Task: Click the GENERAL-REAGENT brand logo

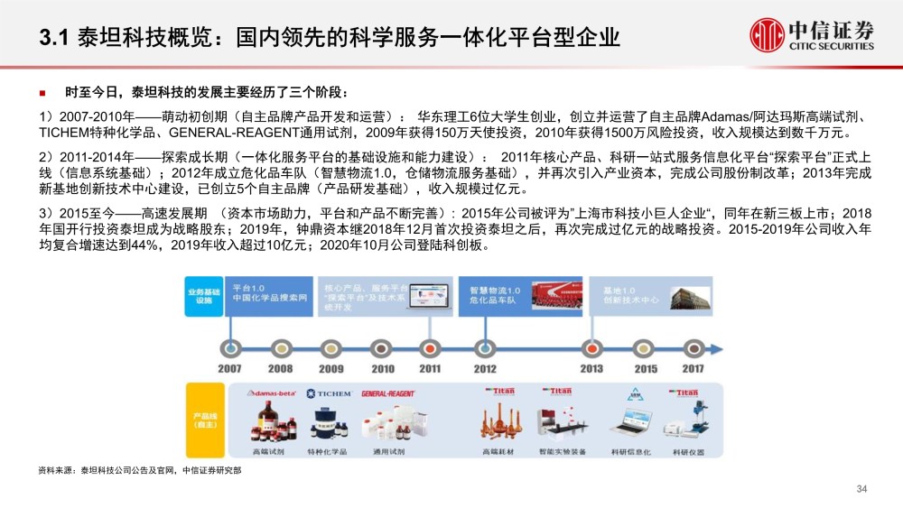Action: (388, 393)
